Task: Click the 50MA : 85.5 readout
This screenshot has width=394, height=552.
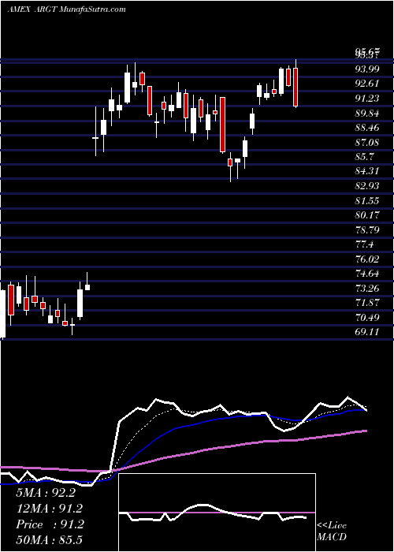Action: (x=49, y=540)
